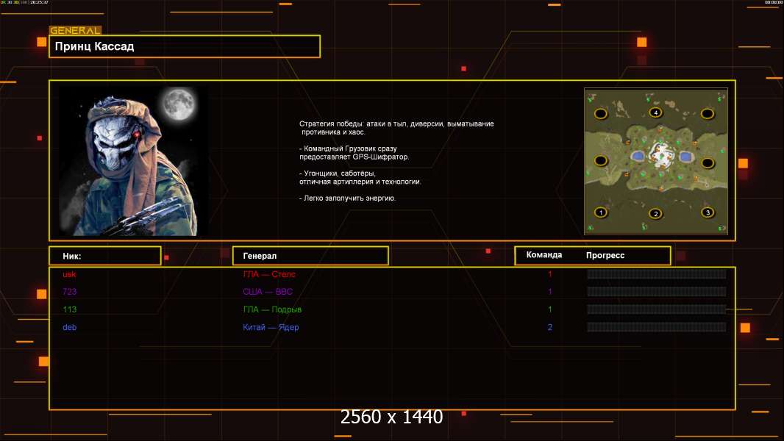Click the предоставляет GPS-Шифратор line
The height and width of the screenshot is (441, 784).
pos(354,157)
